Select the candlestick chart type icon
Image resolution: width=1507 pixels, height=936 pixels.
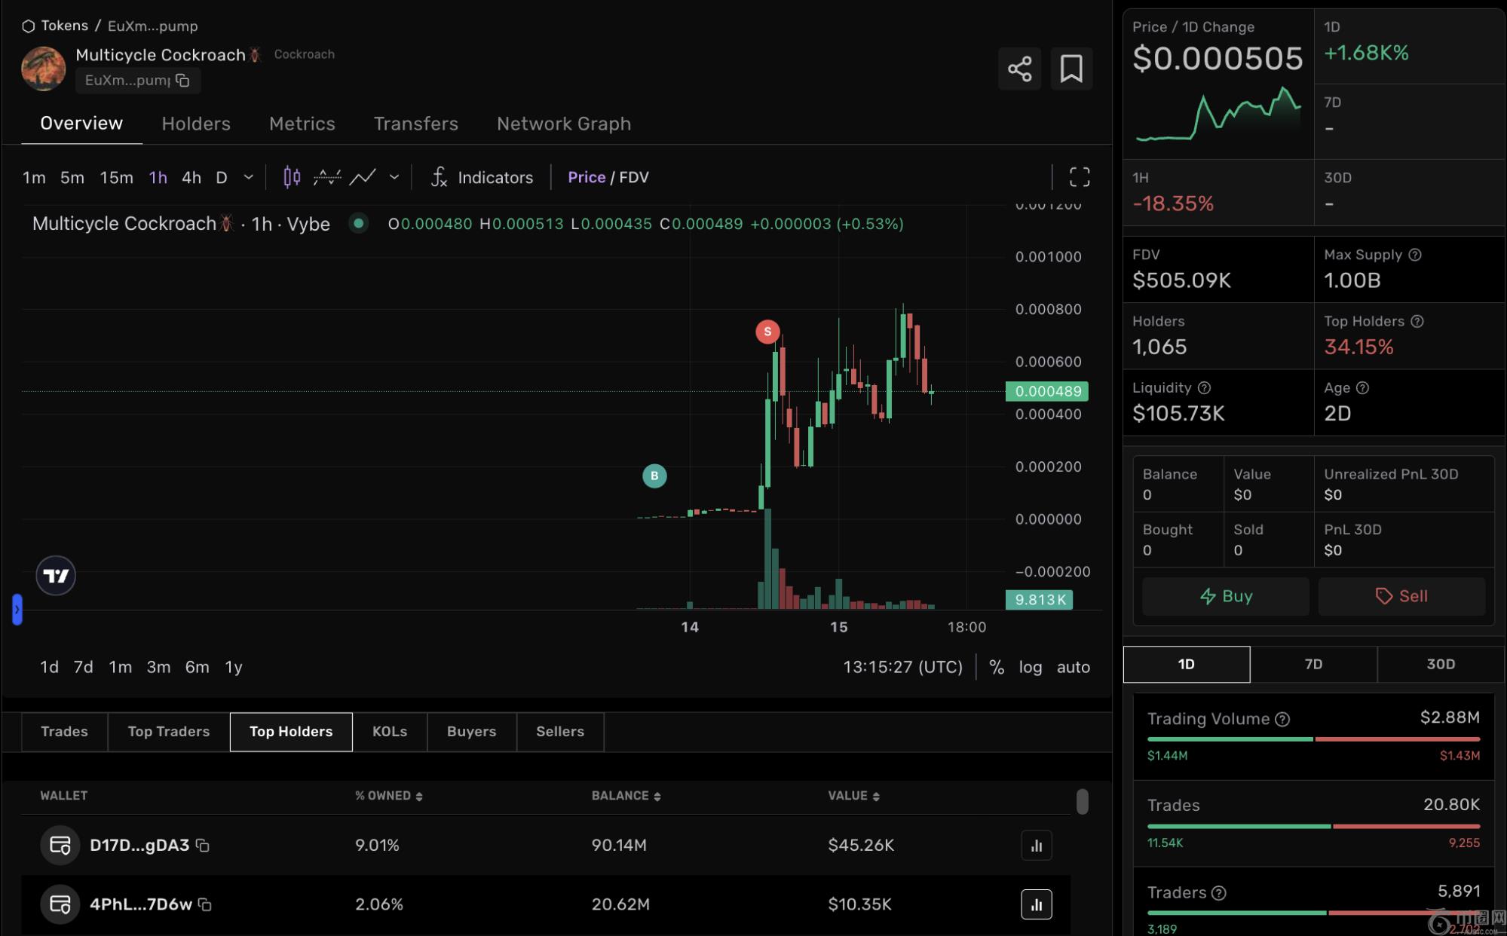coord(292,177)
